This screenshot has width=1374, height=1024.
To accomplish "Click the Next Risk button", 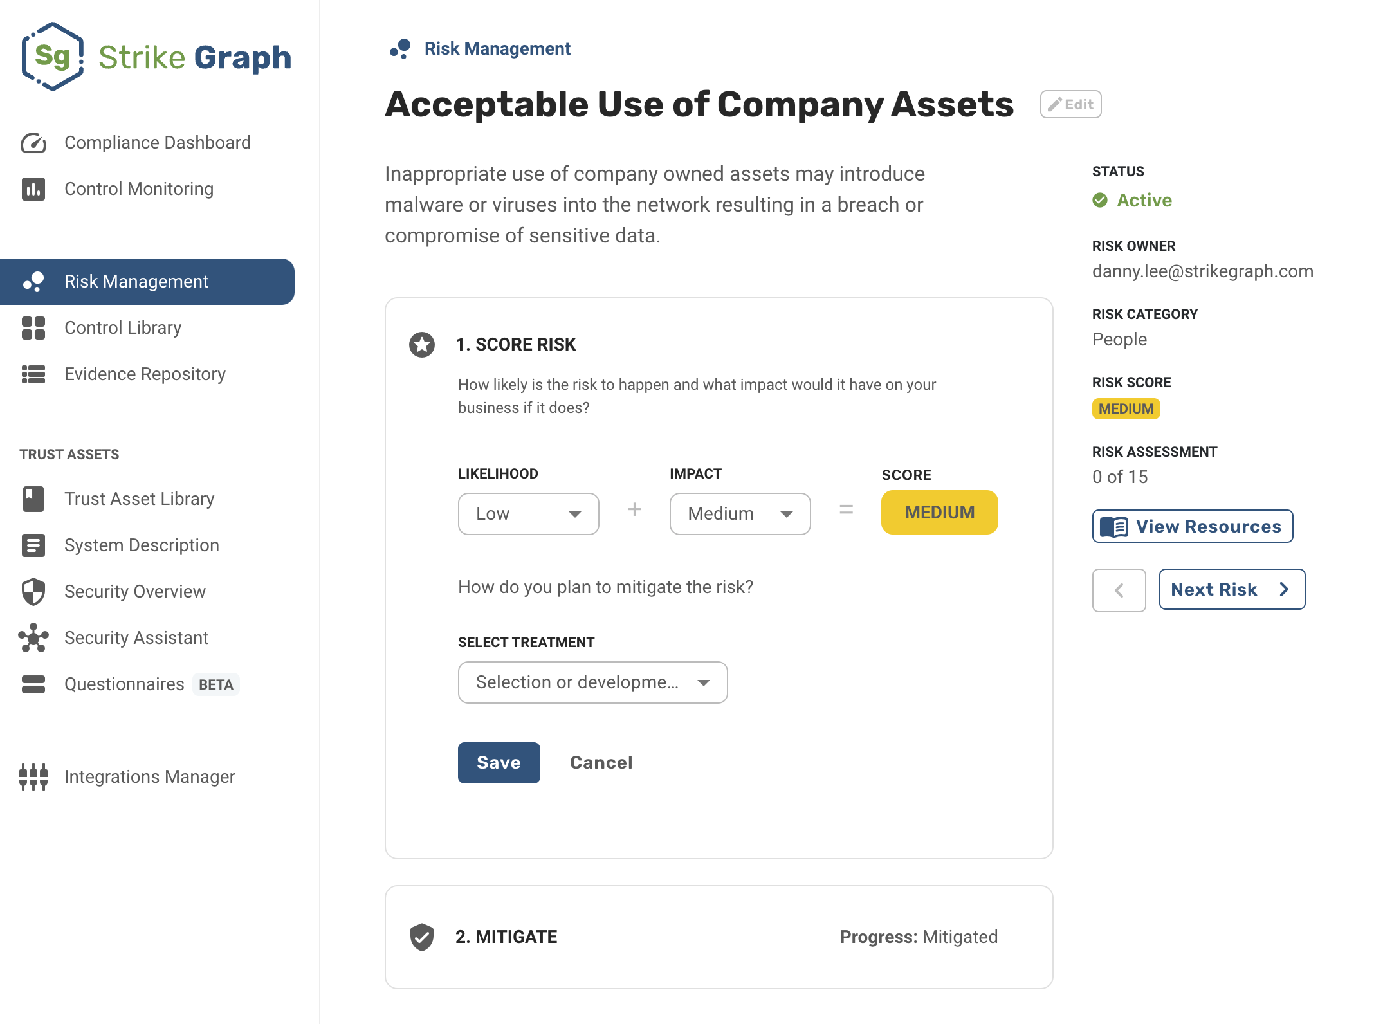I will (1231, 589).
